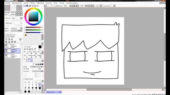Viewport: 170px width, 95px height.
Task: Open the View menu
Action: (x=56, y=3)
